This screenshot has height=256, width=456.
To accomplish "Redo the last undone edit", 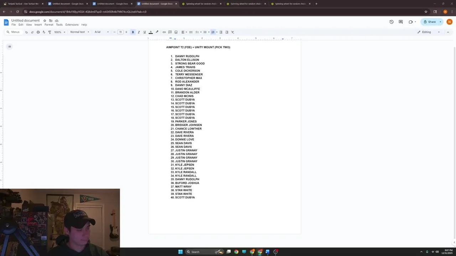I will 32,32.
